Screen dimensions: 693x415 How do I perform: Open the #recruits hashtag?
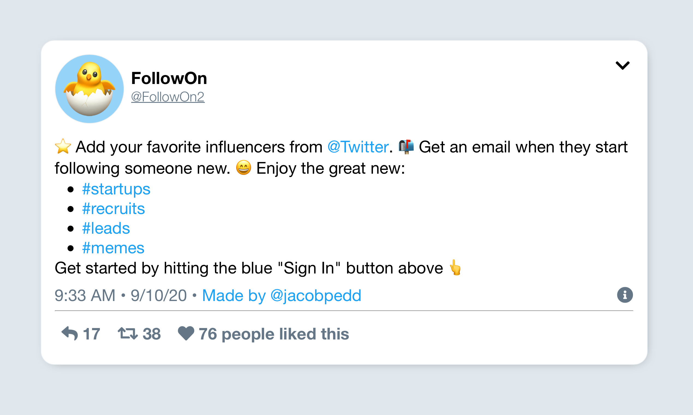(x=113, y=209)
